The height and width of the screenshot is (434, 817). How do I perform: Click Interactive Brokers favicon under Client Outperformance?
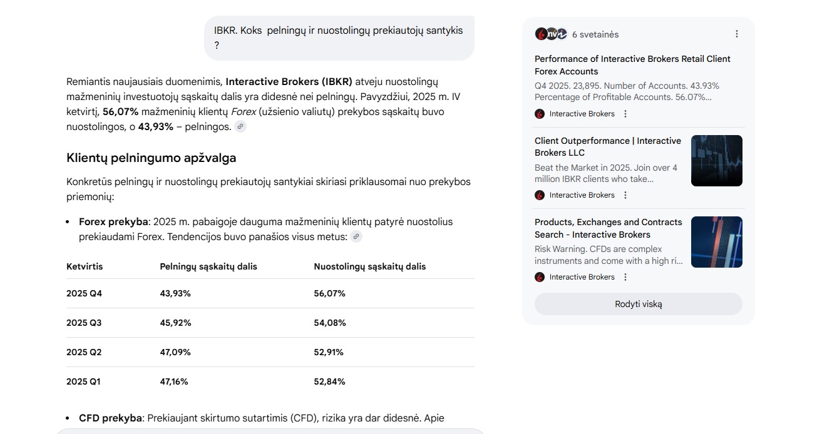tap(540, 195)
